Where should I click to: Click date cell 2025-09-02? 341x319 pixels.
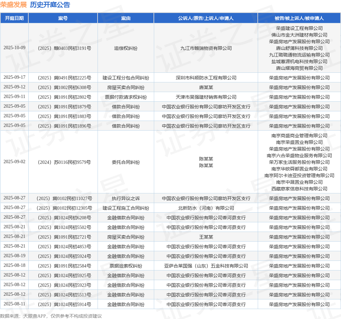[14, 162]
